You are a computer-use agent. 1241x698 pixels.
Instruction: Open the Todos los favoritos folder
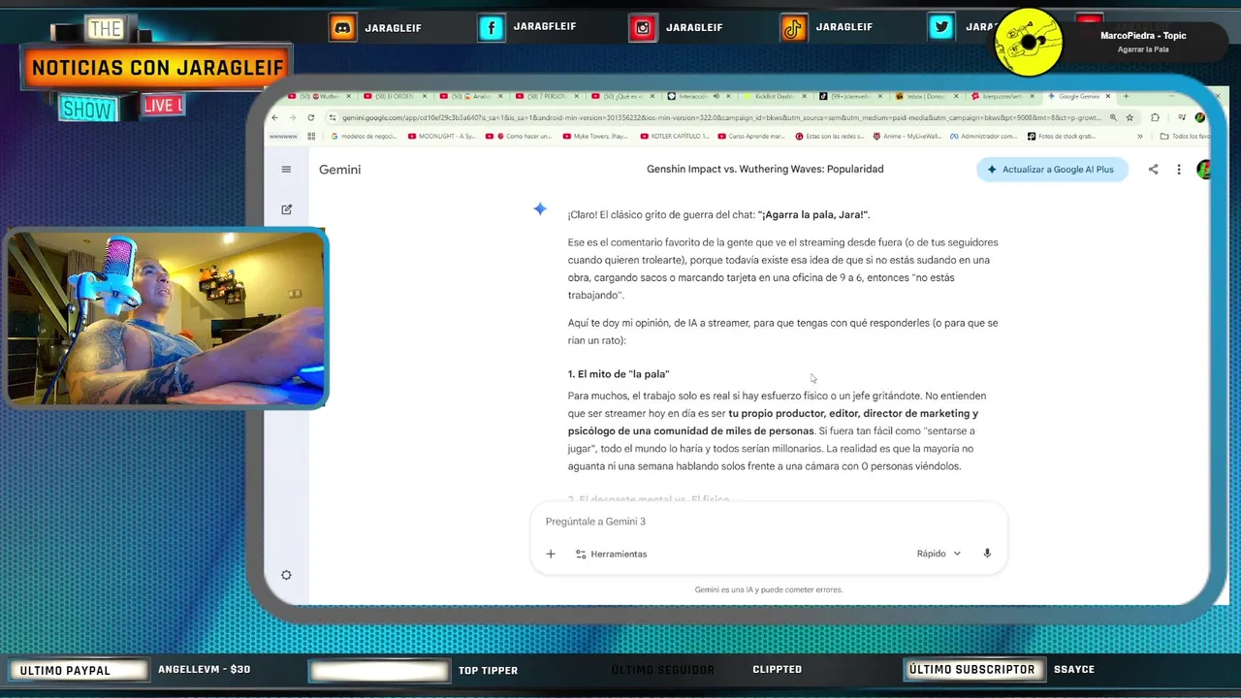(x=1185, y=136)
